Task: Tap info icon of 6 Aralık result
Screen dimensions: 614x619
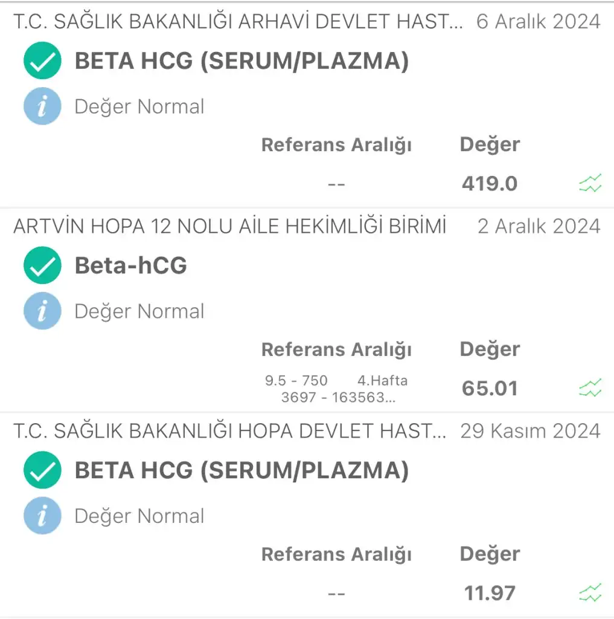Action: [x=42, y=106]
